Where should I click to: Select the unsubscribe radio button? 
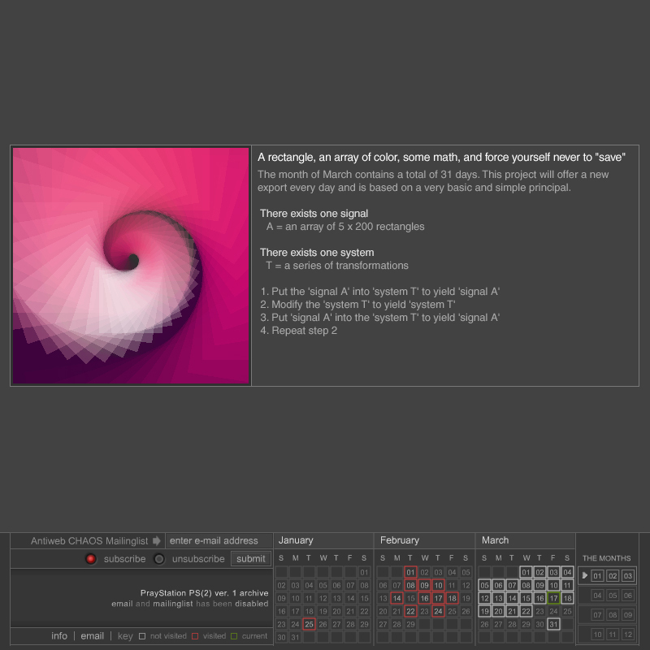tap(159, 559)
